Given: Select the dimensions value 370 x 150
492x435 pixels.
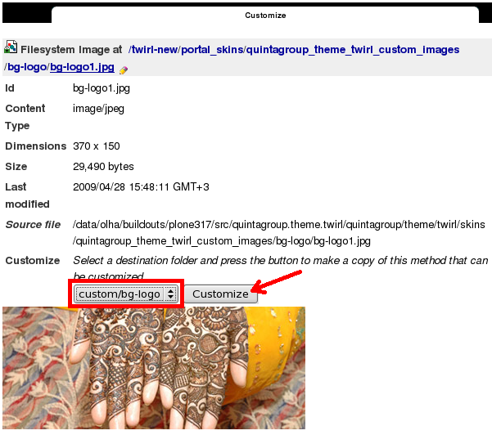Looking at the screenshot, I should 97,146.
